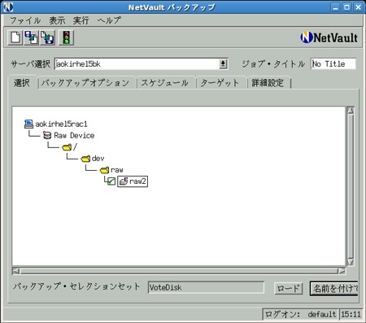Screen dimensions: 366x323
Task: Click the 名前を付けて save button
Action: [334, 288]
